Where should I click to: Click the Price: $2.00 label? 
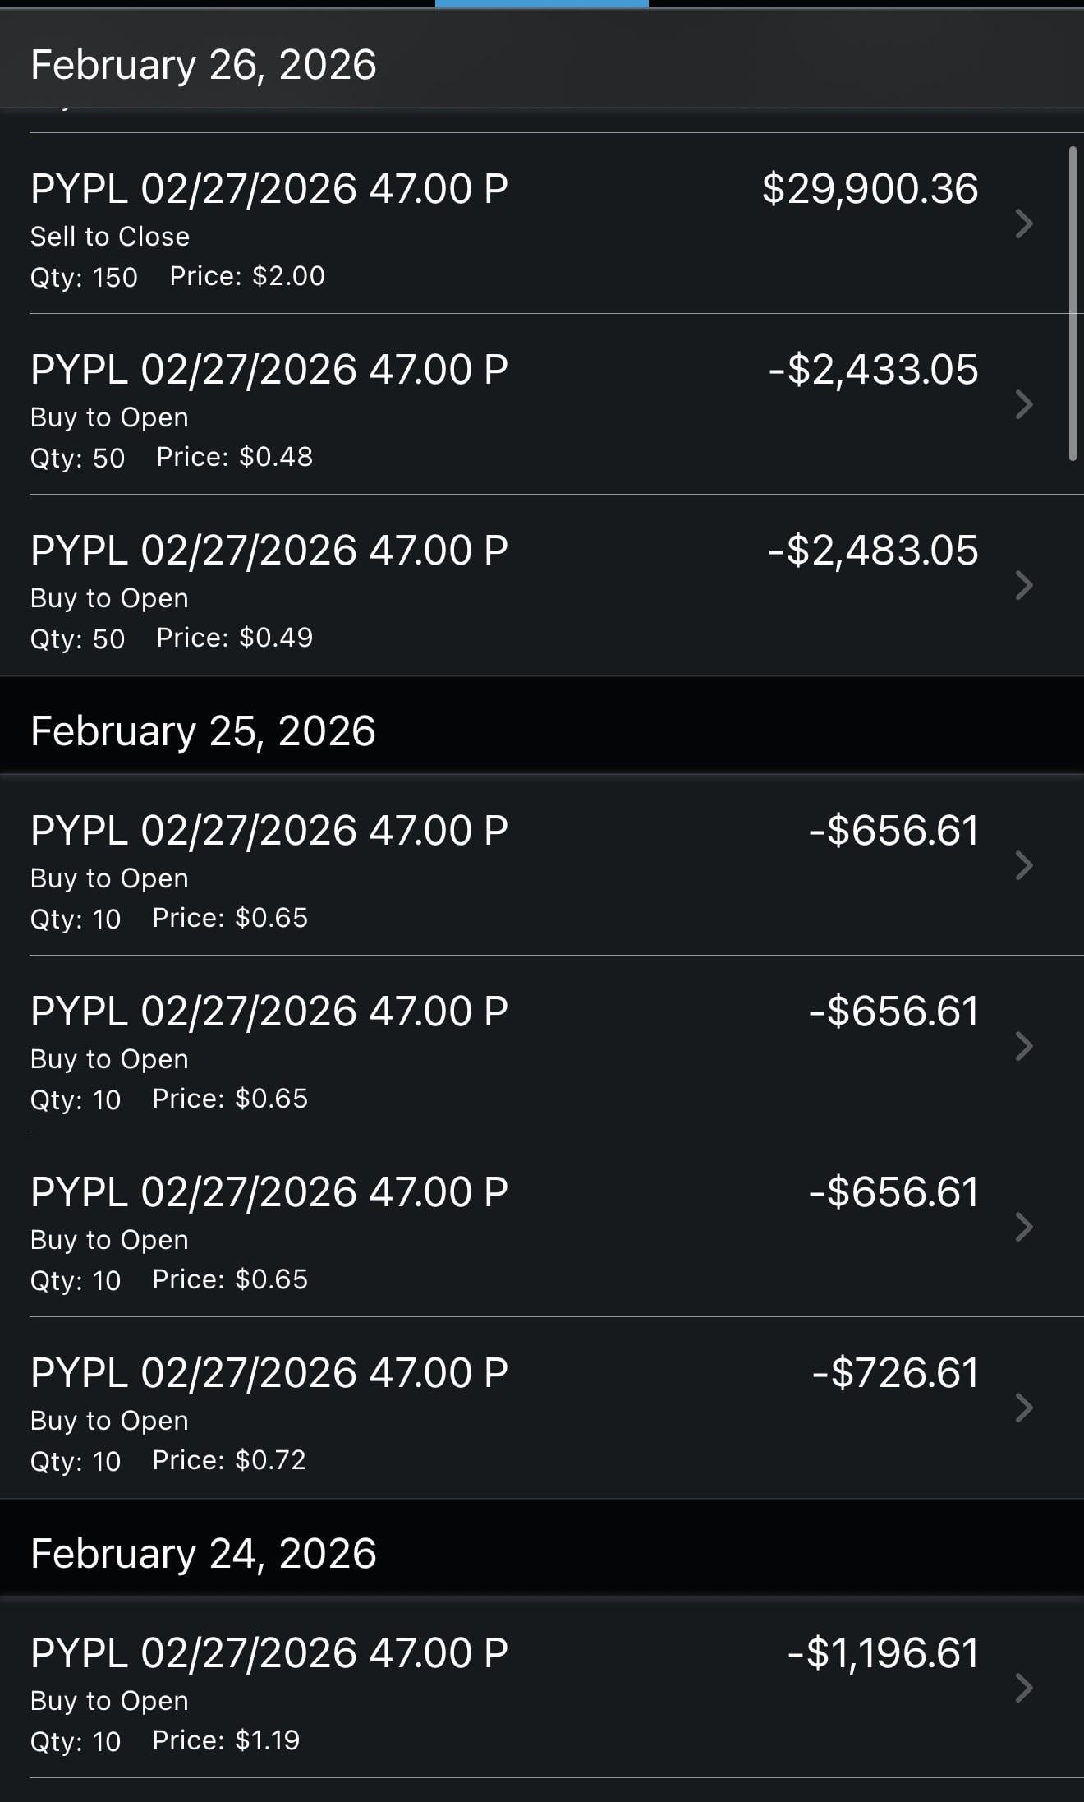tap(247, 276)
